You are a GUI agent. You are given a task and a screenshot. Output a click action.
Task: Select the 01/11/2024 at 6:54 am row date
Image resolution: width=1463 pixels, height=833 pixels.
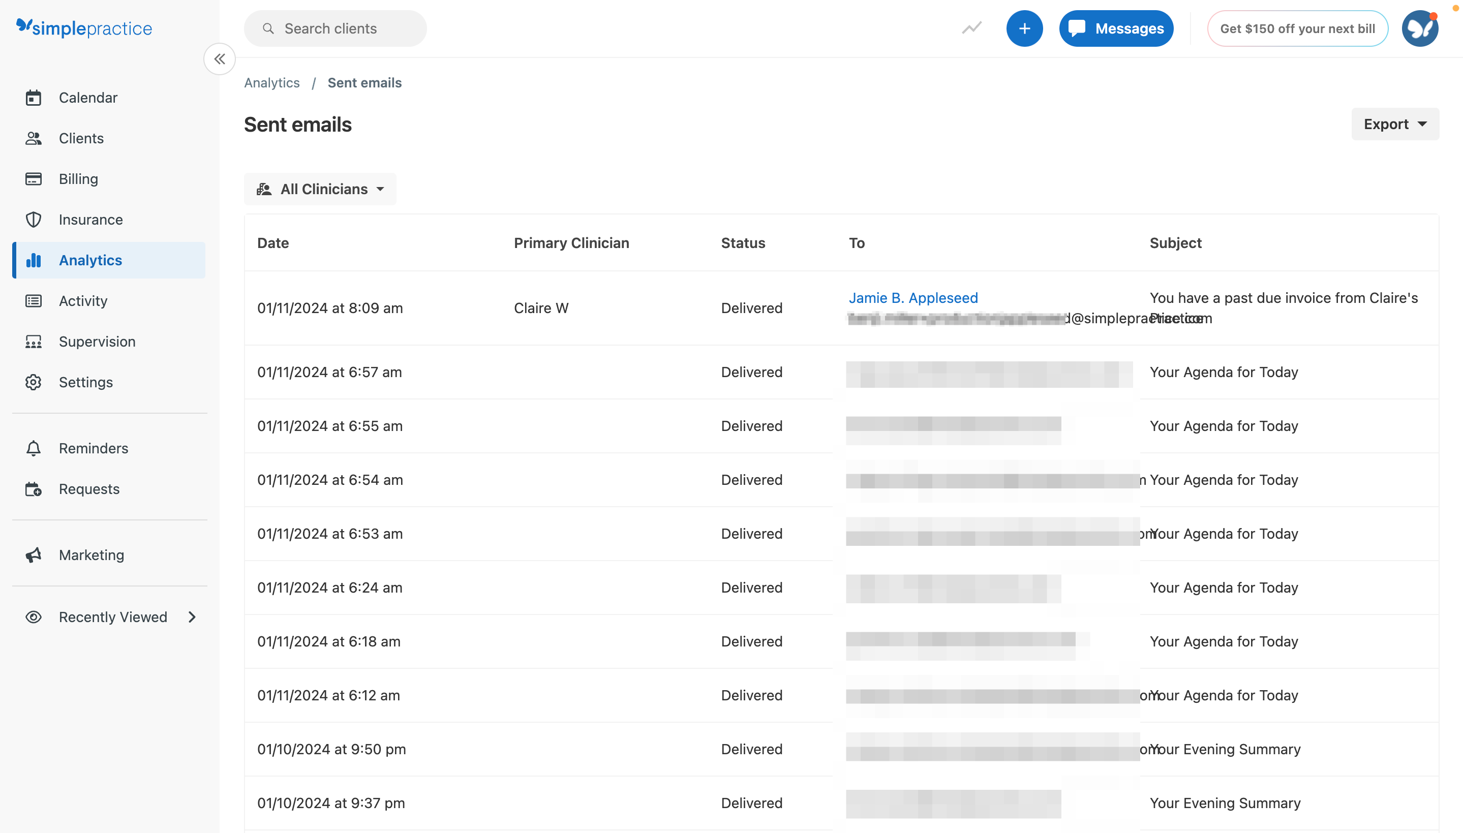pyautogui.click(x=330, y=480)
